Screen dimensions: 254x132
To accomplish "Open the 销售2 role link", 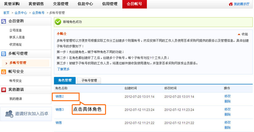I will (x=60, y=96).
